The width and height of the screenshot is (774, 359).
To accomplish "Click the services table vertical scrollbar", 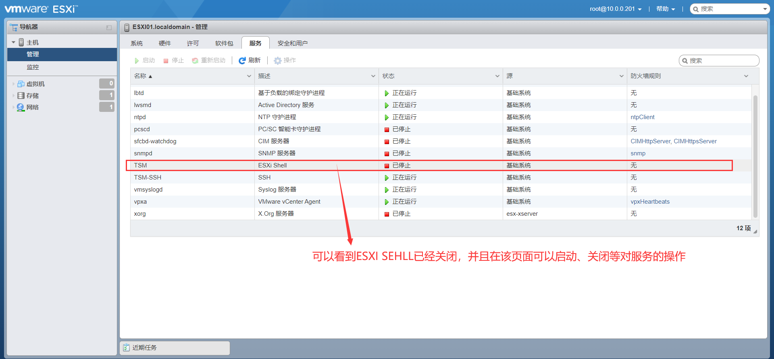I will pyautogui.click(x=755, y=156).
